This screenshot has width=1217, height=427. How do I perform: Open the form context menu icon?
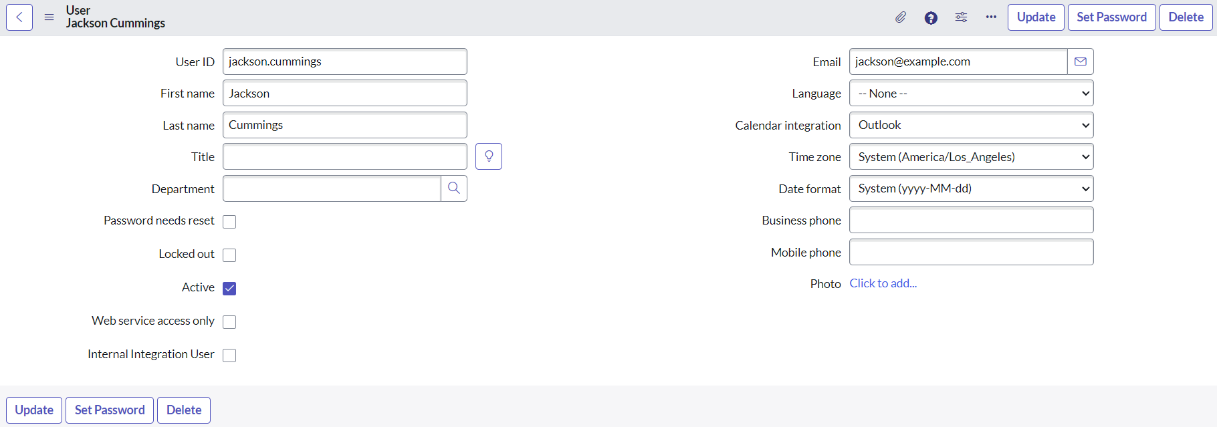49,17
